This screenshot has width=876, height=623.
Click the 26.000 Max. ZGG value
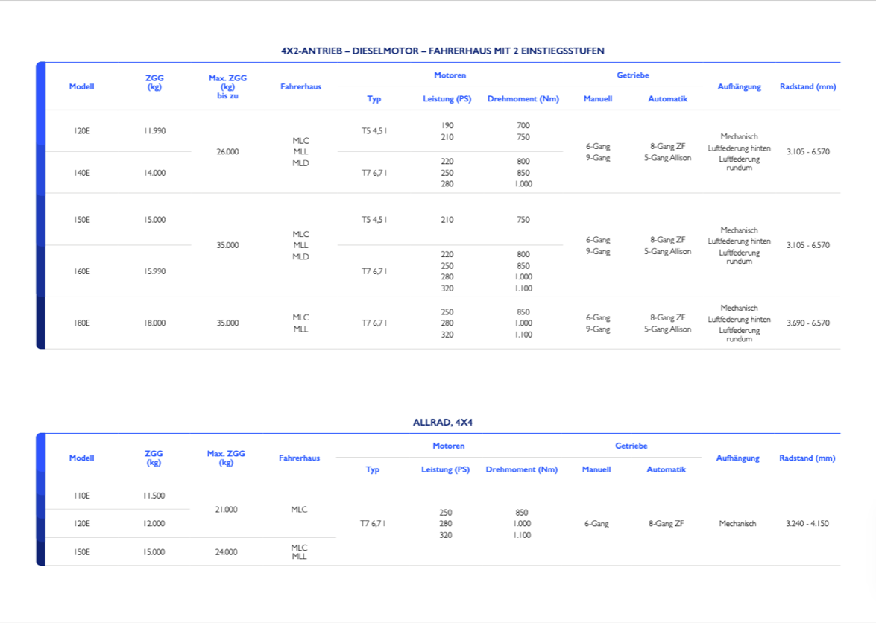[x=227, y=152]
